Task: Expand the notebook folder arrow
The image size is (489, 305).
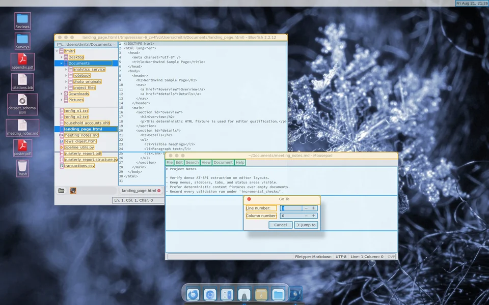Action: [x=66, y=75]
